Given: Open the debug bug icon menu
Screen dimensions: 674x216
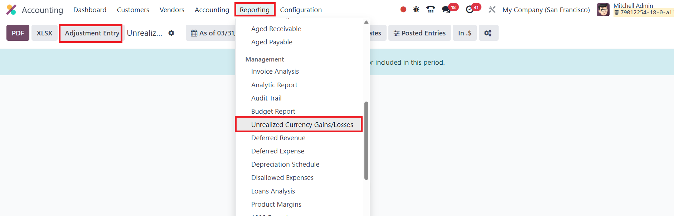Looking at the screenshot, I should pos(416,10).
